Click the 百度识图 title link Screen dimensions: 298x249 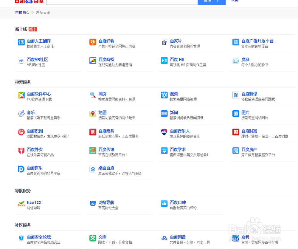point(35,131)
